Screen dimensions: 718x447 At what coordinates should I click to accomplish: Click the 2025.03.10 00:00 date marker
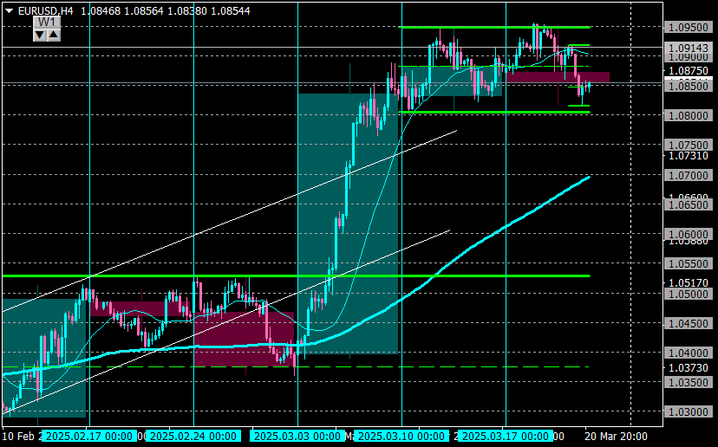400,436
